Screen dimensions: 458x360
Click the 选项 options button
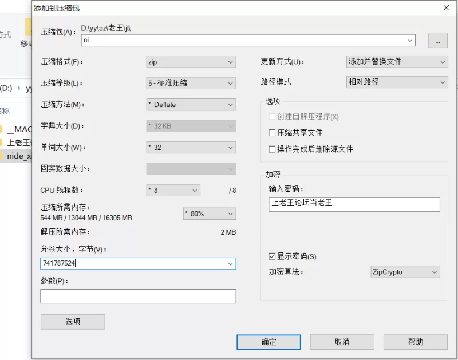click(x=73, y=322)
